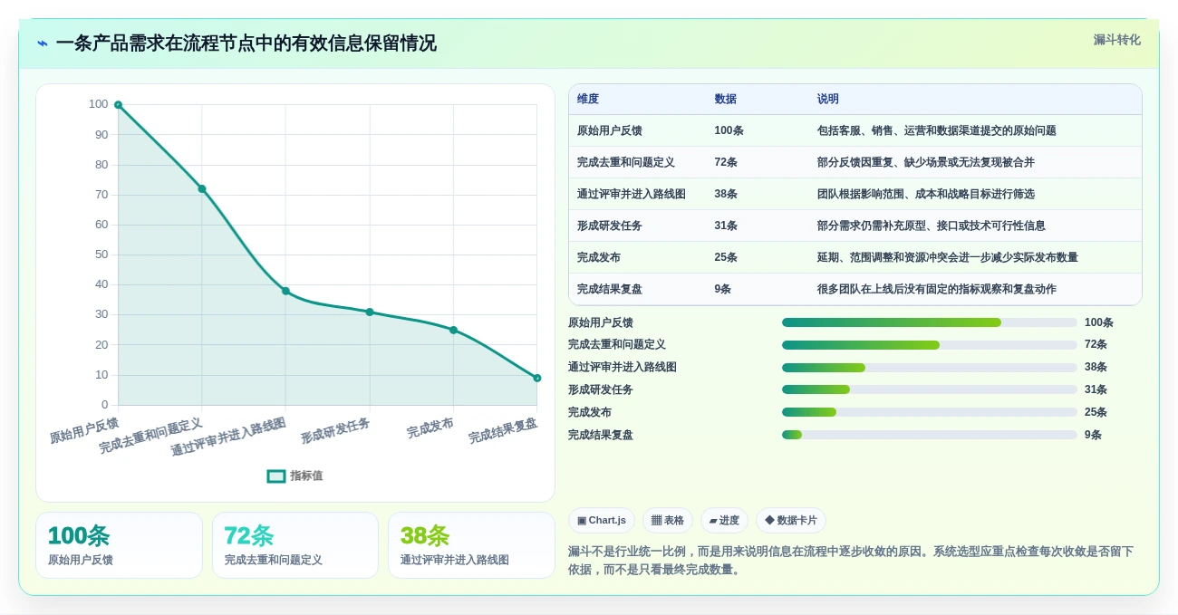Click the 完成发布 x-axis label
The image size is (1178, 615).
pos(430,428)
